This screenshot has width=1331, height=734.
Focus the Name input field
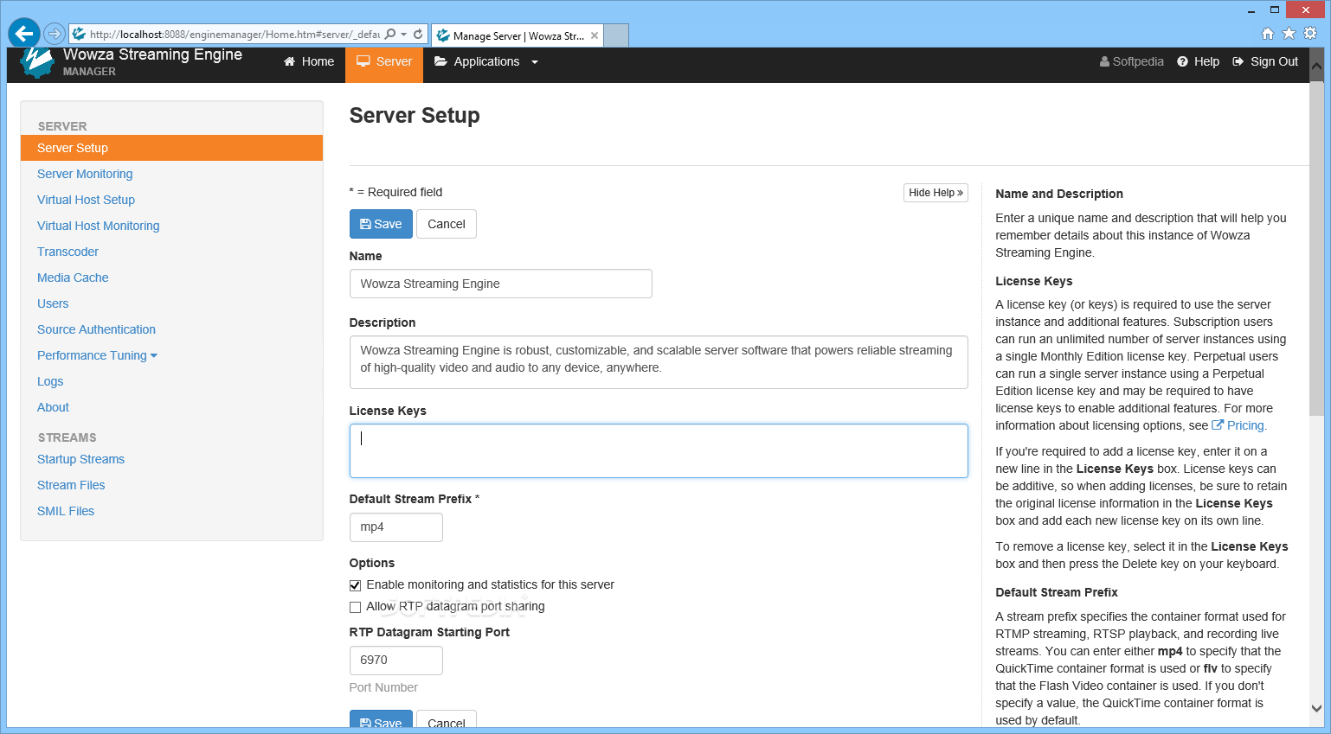500,284
